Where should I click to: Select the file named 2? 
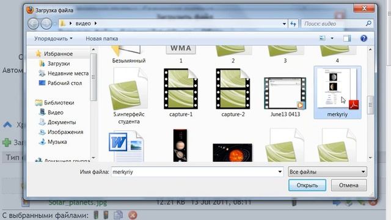(233, 54)
